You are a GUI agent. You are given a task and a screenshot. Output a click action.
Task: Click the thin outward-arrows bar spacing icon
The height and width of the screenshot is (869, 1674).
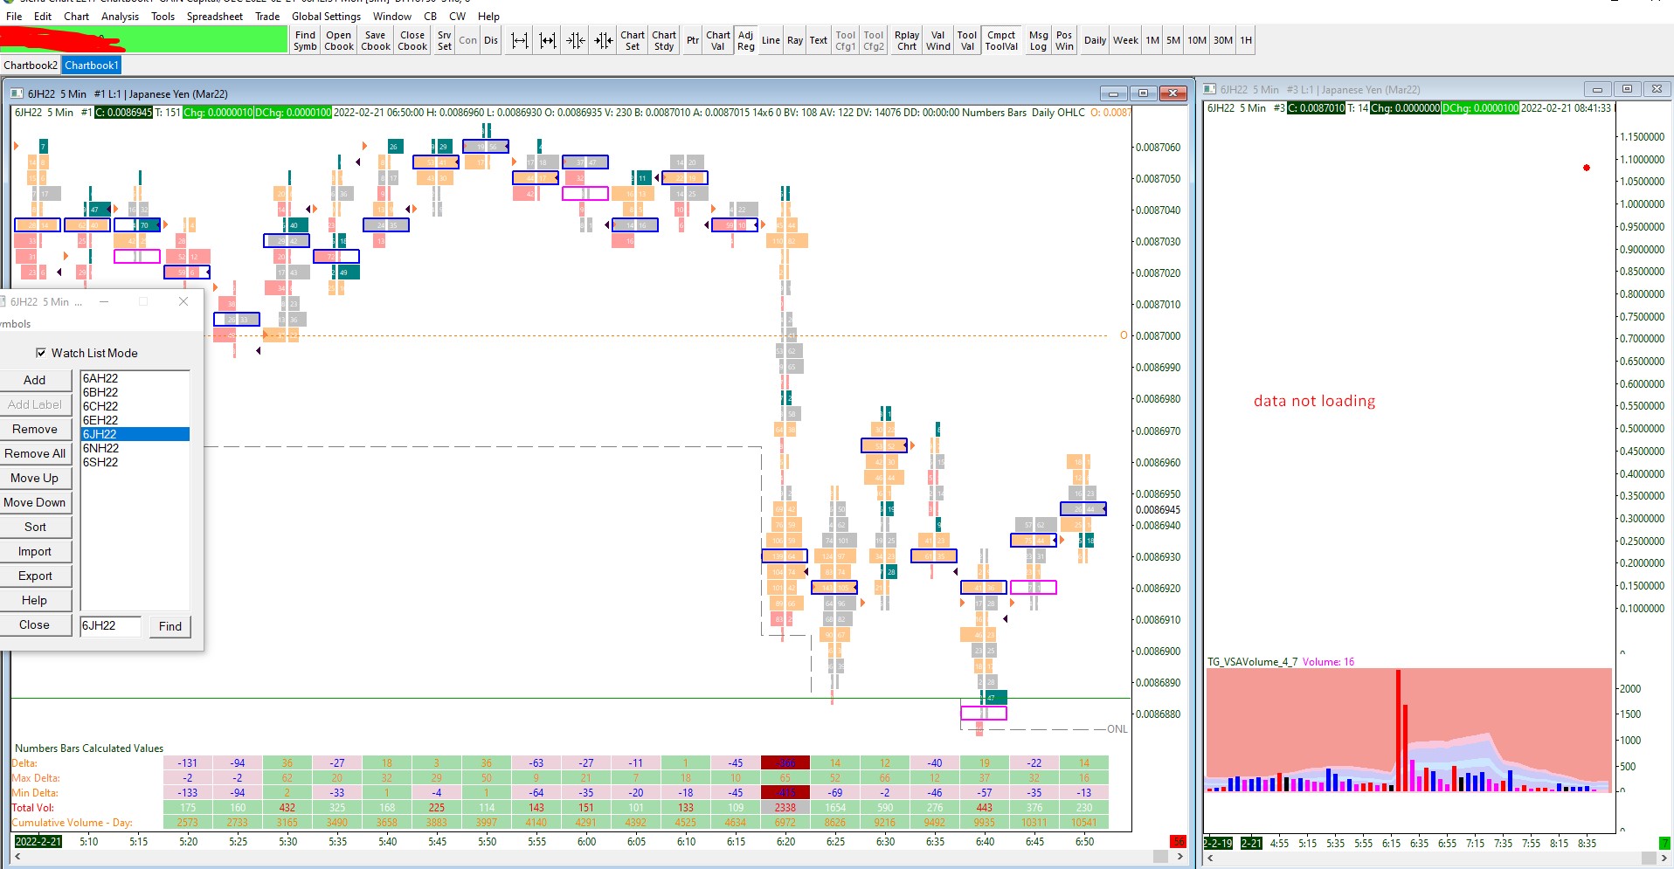pos(520,40)
